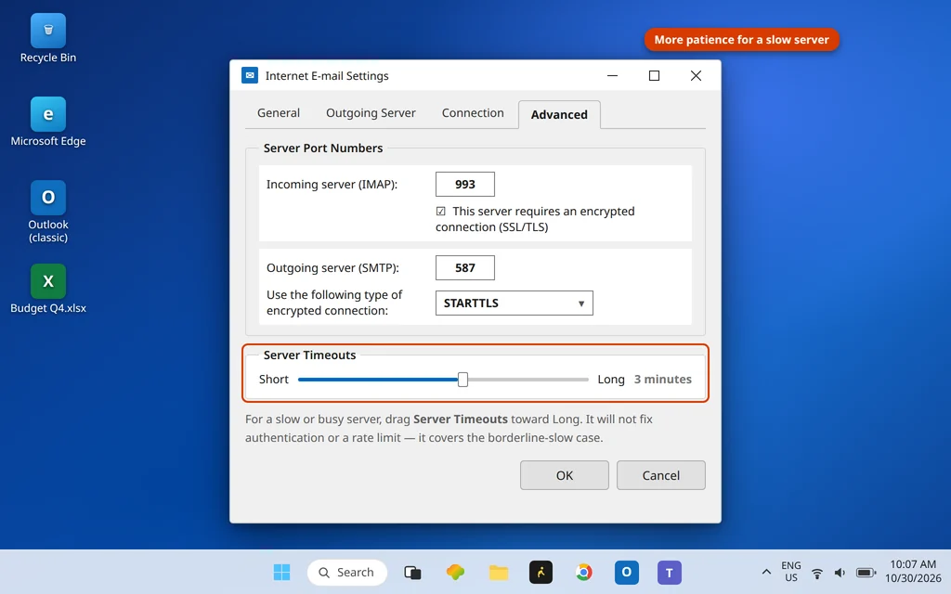The image size is (951, 594).
Task: Switch to the Outgoing Server tab
Action: pos(371,112)
